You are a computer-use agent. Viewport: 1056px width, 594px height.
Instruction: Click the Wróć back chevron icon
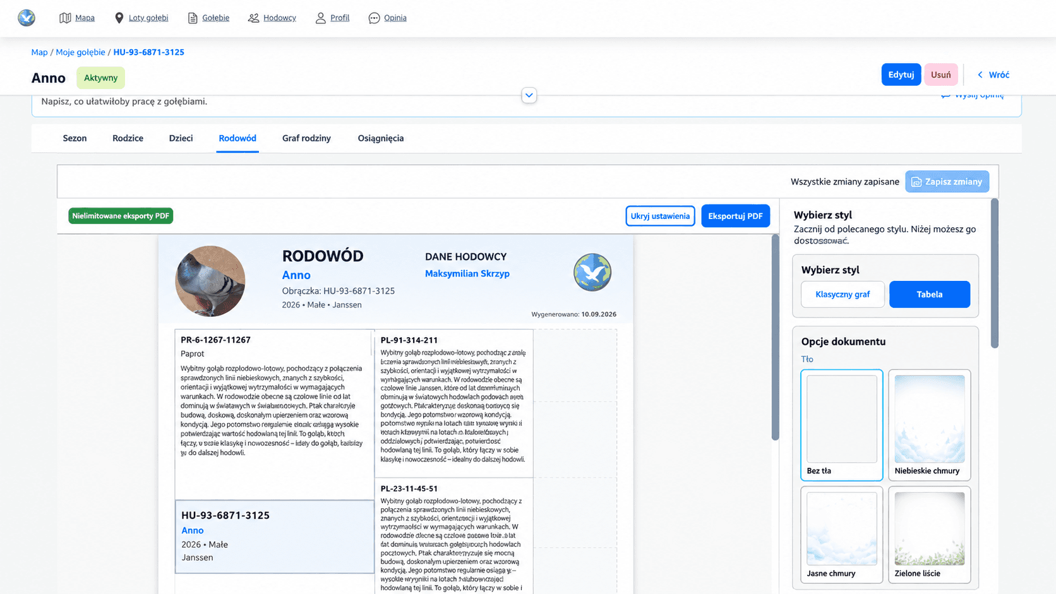tap(980, 74)
